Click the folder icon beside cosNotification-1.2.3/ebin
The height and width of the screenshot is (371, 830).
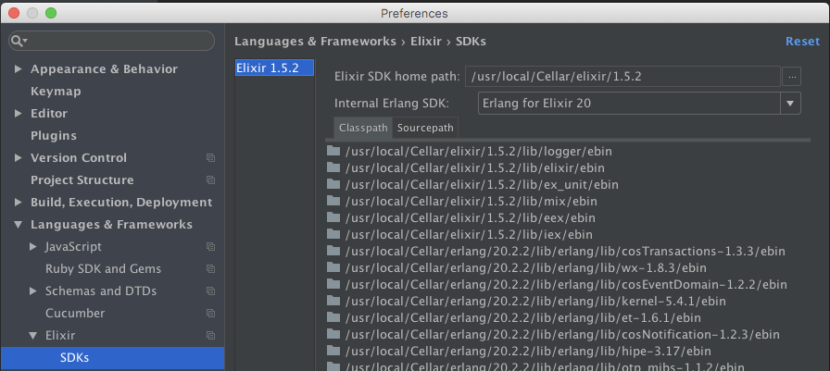tap(333, 335)
